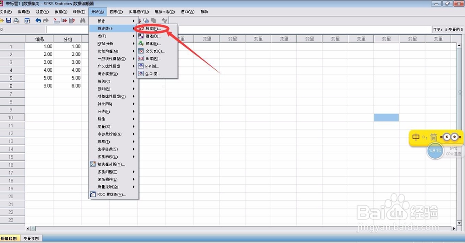
Task: Click the Undo arrow in toolbar
Action: click(x=38, y=20)
